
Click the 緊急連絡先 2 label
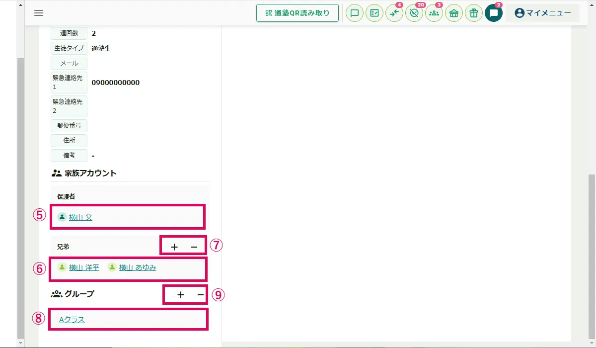[69, 106]
